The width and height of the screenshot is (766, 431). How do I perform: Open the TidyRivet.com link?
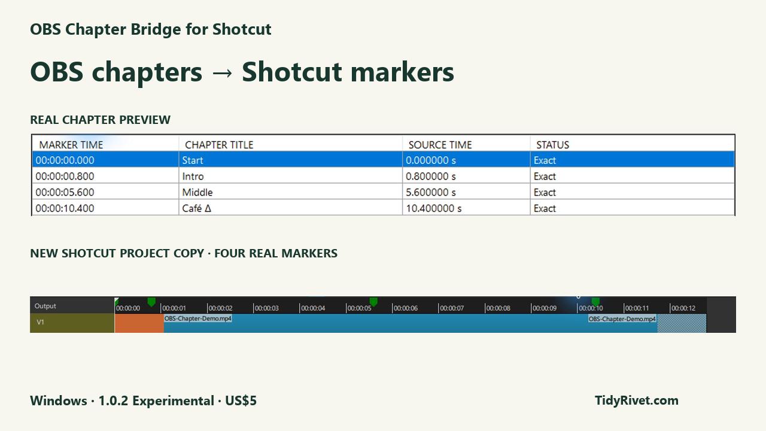pyautogui.click(x=637, y=400)
